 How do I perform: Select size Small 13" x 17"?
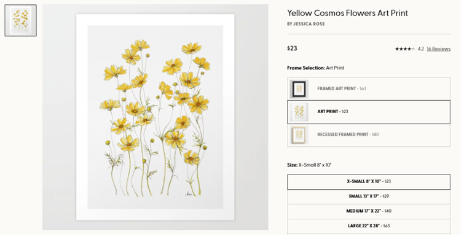pyautogui.click(x=369, y=197)
